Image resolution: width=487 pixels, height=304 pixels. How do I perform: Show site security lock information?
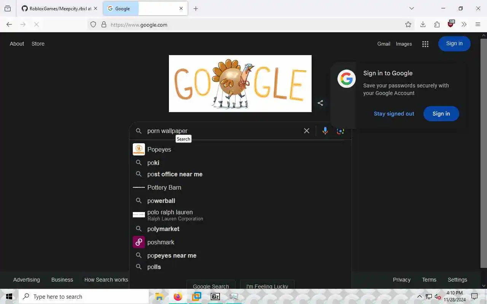pos(103,25)
